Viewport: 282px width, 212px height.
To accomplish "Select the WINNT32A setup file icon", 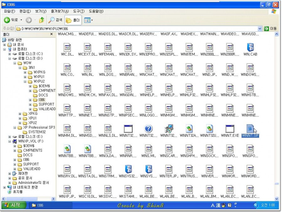I will [x=189, y=129].
